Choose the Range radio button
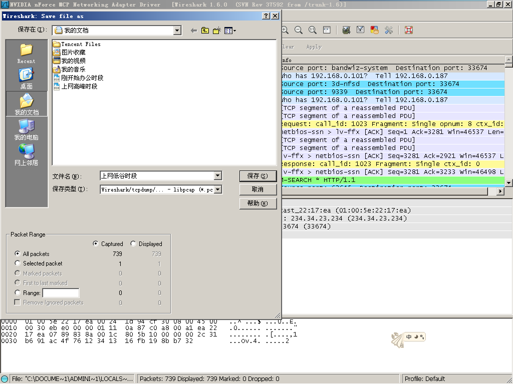 click(18, 293)
